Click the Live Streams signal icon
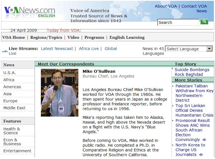215x159 pixels. coord(5,51)
